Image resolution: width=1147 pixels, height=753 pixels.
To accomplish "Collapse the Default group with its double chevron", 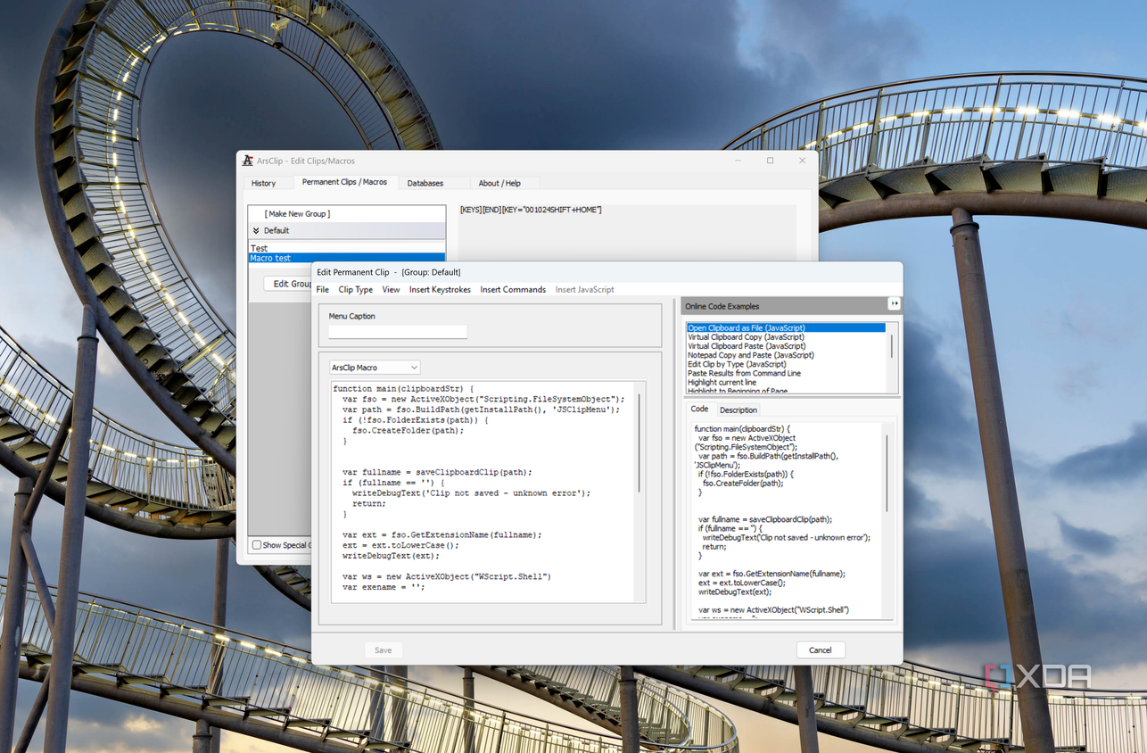I will tap(256, 230).
